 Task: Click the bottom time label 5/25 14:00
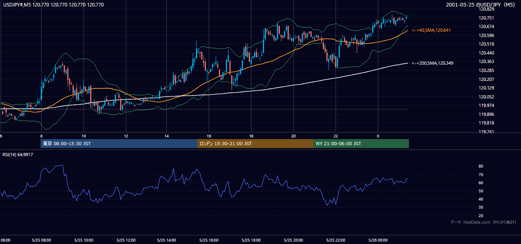(x=167, y=240)
